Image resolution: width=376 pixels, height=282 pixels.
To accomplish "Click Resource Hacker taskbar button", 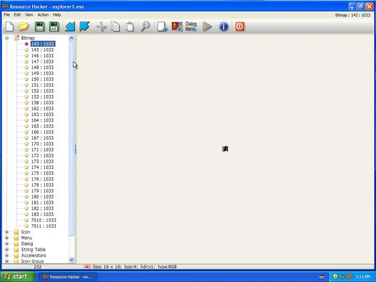I will coord(68,277).
